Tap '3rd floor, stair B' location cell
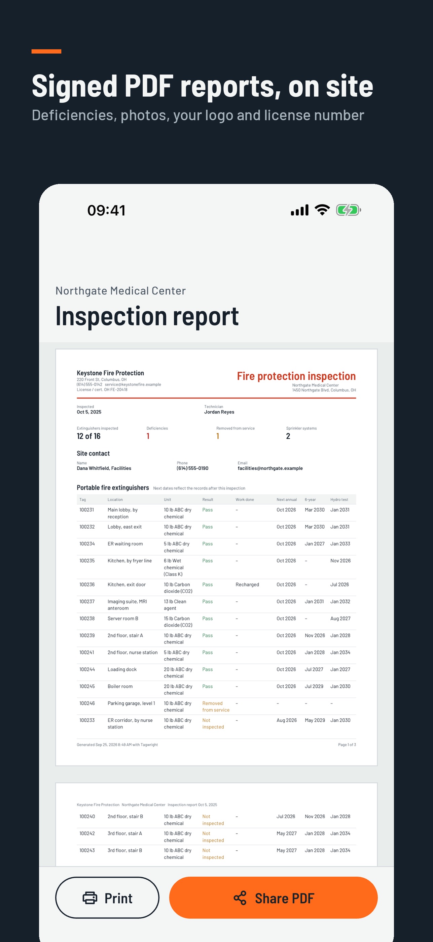This screenshot has width=433, height=942. tap(124, 850)
